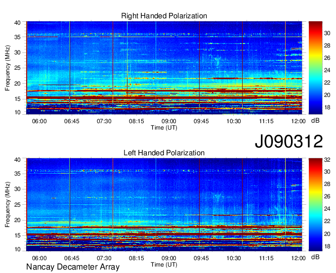Select the 'Time (UT)' label under lower plot
This screenshot has width=336, height=273.
(x=164, y=265)
